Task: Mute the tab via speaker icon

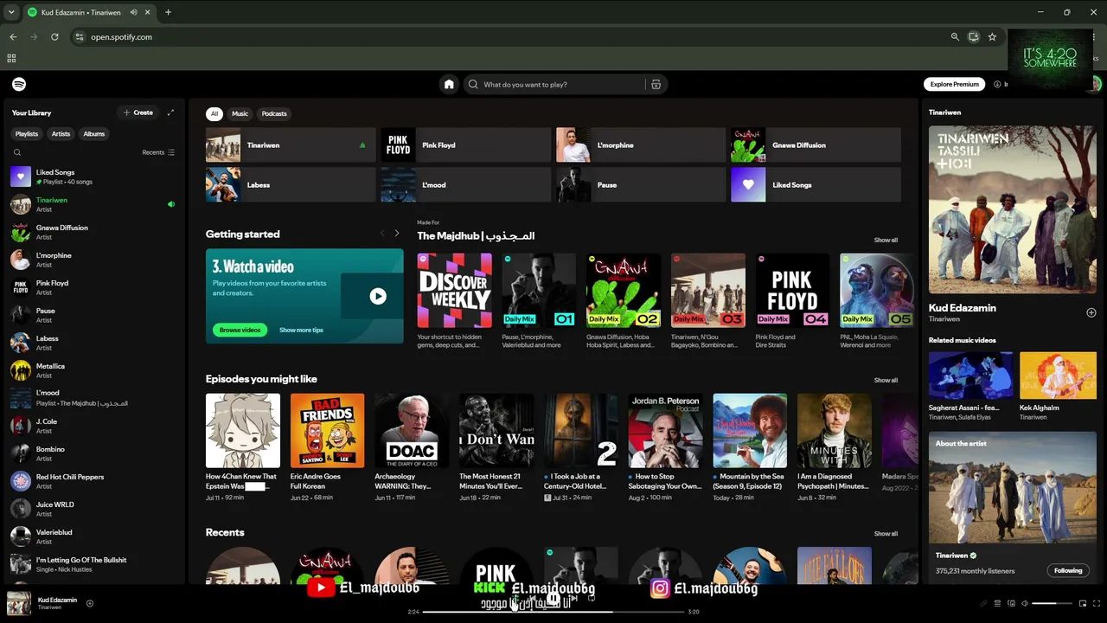Action: (134, 12)
